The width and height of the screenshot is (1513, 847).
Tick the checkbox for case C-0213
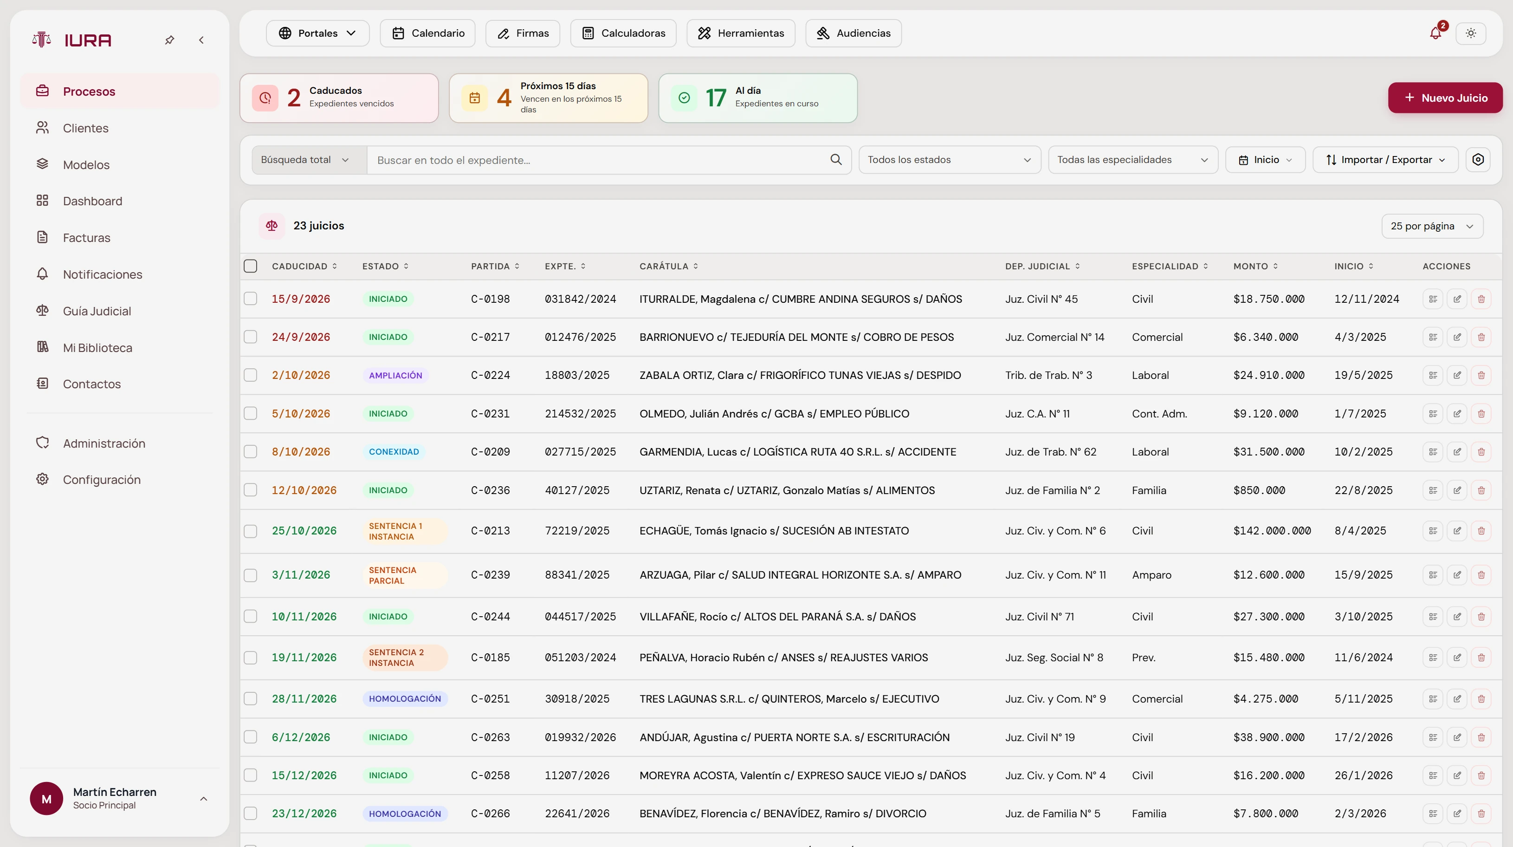[251, 531]
